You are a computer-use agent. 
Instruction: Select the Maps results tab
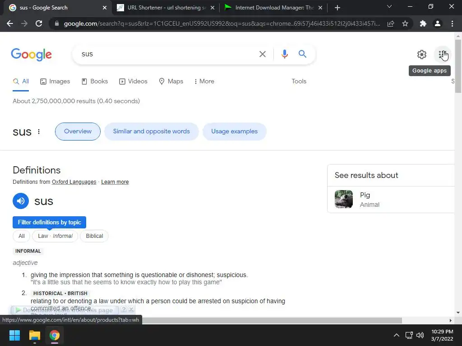(x=171, y=81)
